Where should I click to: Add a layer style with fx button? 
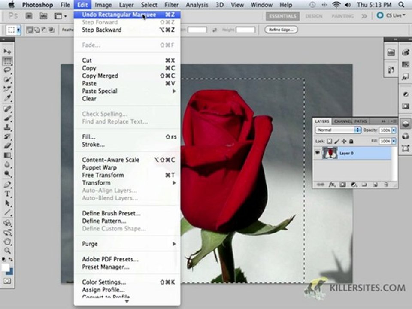pyautogui.click(x=332, y=185)
